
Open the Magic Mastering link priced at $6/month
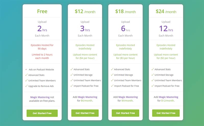click(x=87, y=97)
